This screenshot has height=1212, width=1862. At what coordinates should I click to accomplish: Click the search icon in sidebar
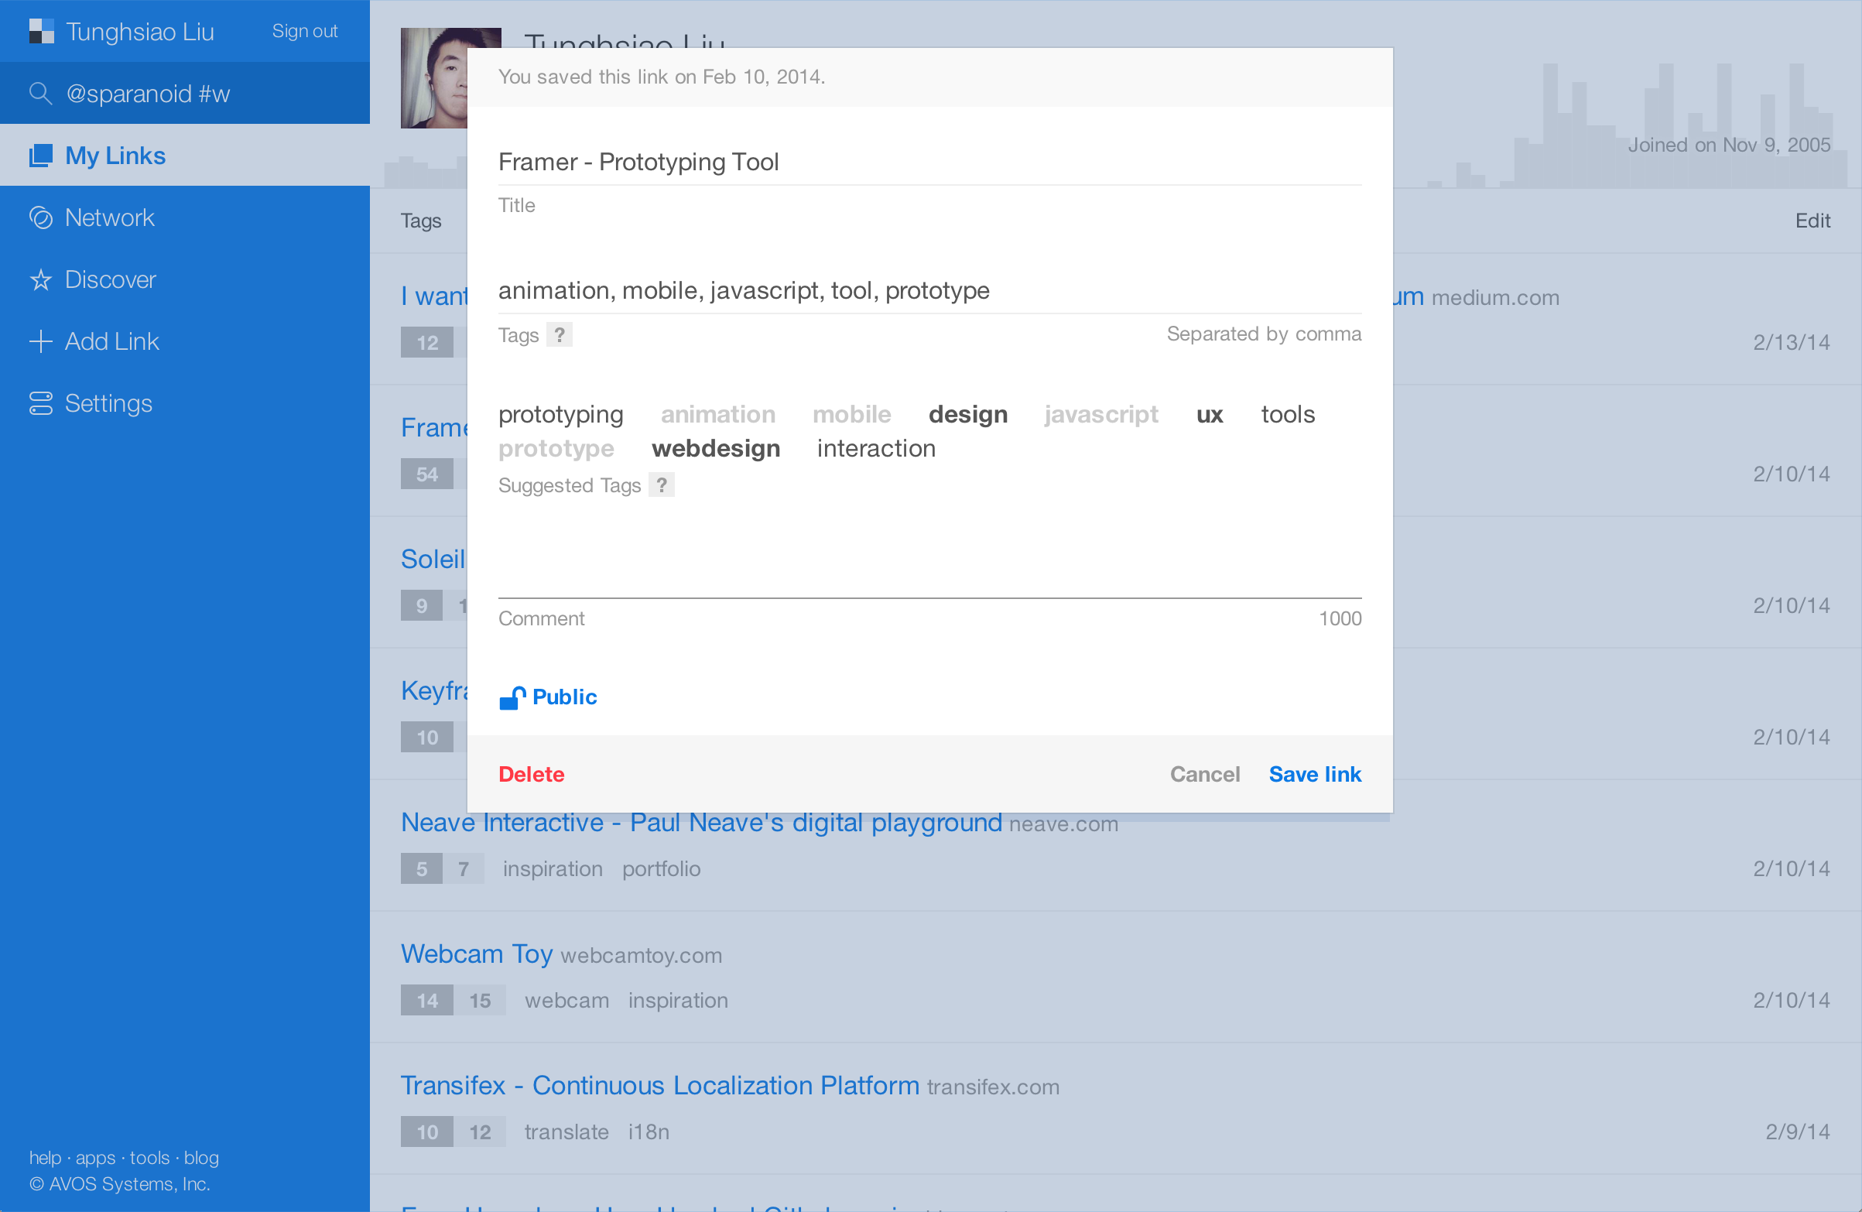tap(36, 92)
